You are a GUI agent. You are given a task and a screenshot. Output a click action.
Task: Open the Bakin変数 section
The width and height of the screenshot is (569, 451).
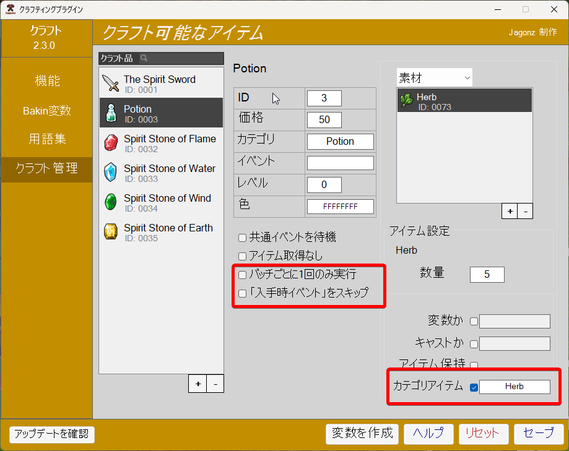(x=47, y=110)
